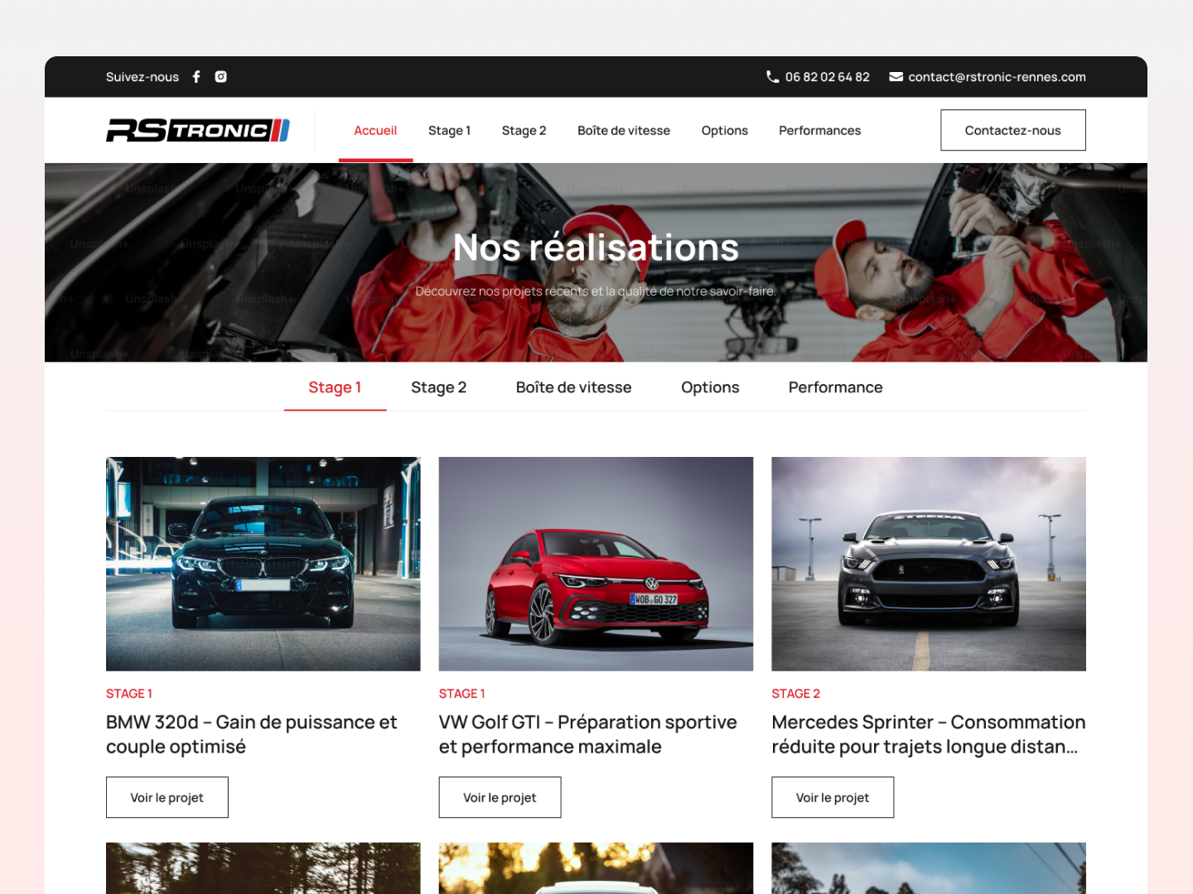Click the STAGE 2 label above Mercedes Sprinter
The width and height of the screenshot is (1193, 894).
(795, 694)
